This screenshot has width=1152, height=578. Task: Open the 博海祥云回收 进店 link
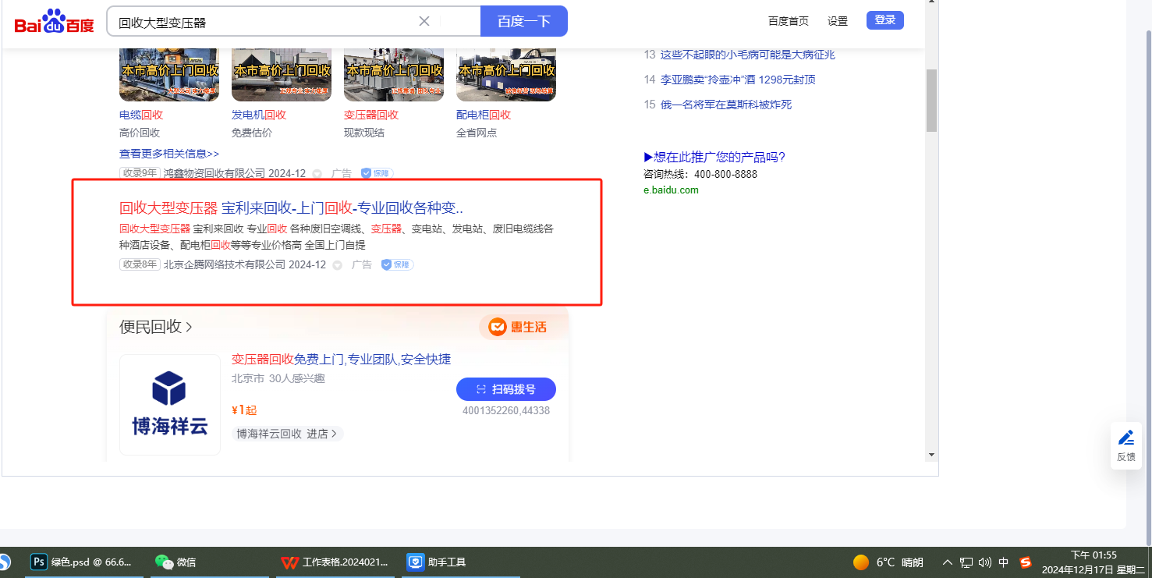coord(287,434)
